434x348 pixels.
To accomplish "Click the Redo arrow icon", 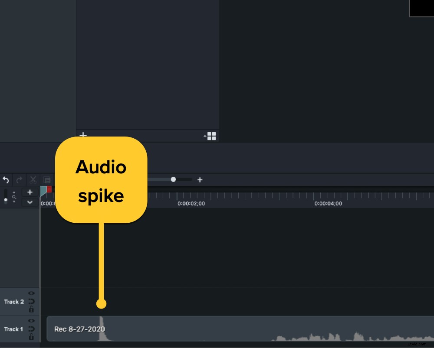I will click(19, 180).
